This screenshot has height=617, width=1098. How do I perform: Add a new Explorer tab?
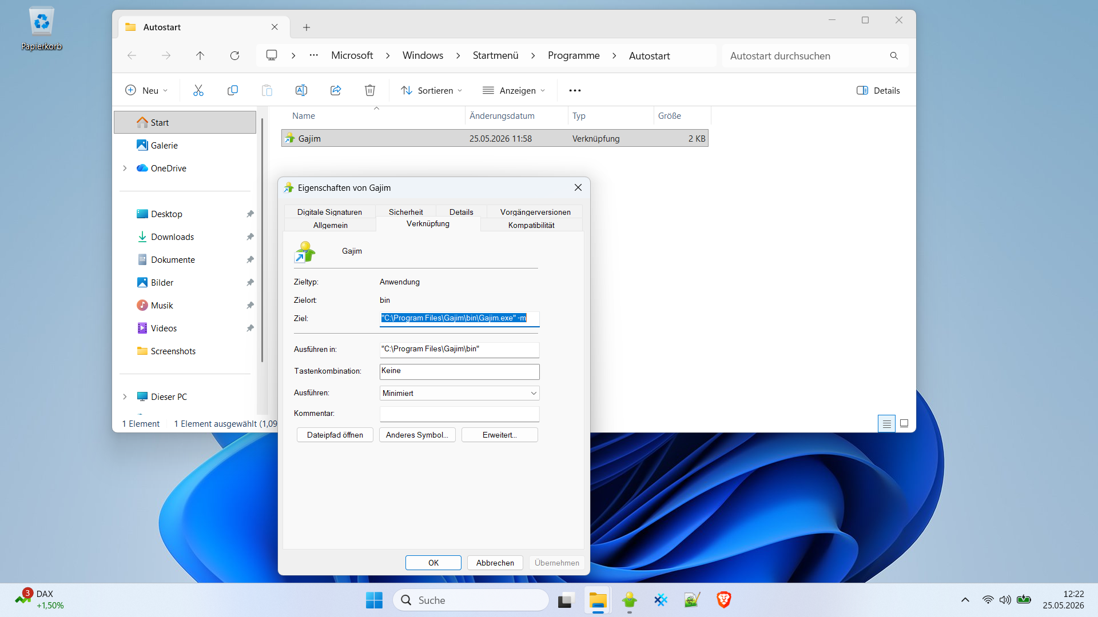tap(307, 27)
